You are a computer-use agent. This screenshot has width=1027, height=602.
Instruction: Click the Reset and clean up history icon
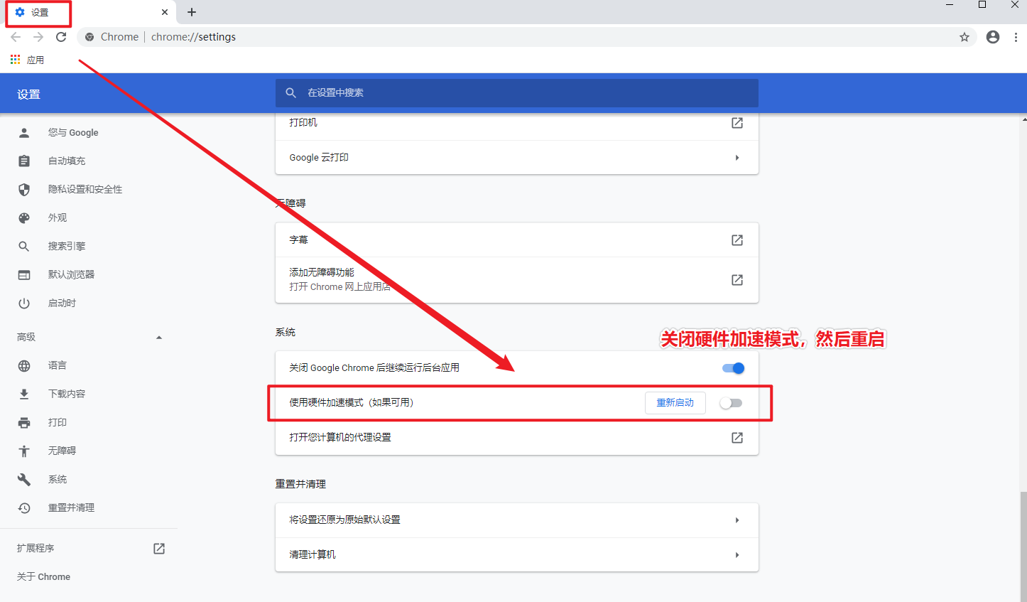coord(24,508)
